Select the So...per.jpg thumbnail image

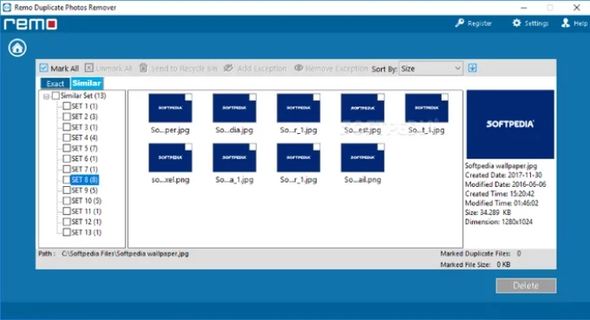(170, 108)
